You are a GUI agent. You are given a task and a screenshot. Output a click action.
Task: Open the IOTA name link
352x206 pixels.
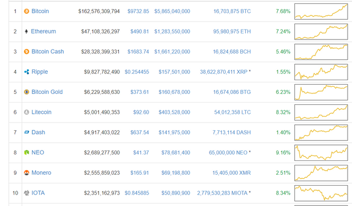pyautogui.click(x=38, y=193)
